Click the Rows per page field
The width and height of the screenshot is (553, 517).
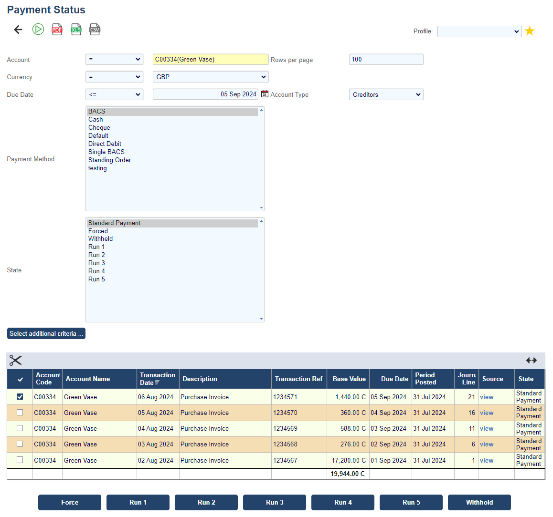tap(386, 60)
